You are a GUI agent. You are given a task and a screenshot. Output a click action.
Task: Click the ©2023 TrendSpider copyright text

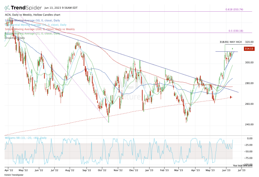[14, 175]
